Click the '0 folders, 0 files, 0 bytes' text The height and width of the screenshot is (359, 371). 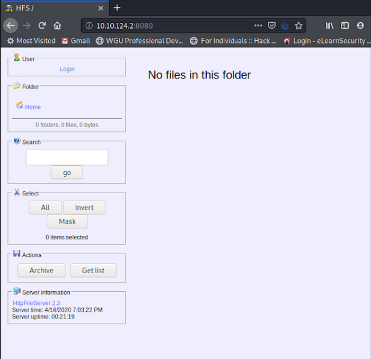tap(67, 125)
